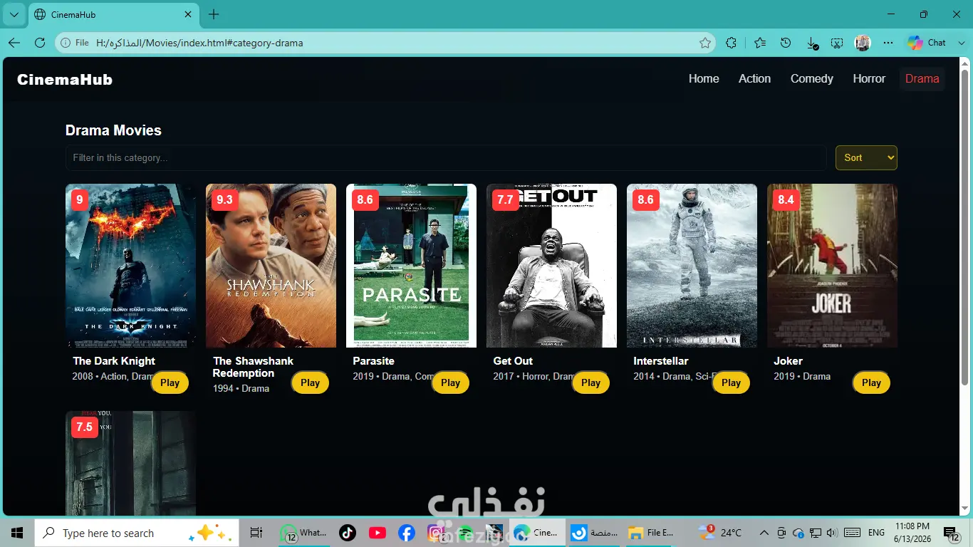
Task: Open browser History
Action: [786, 43]
